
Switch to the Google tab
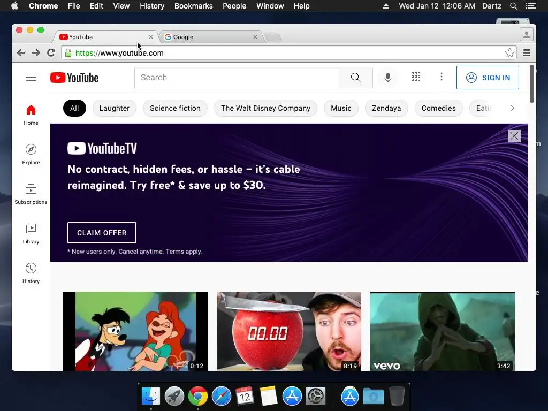(211, 37)
